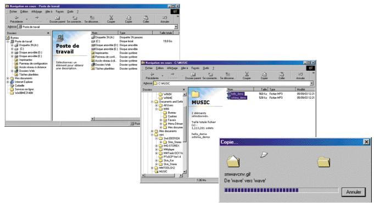Expand All Users folder in MUSIC window tree
The width and height of the screenshot is (374, 203).
tap(157, 105)
